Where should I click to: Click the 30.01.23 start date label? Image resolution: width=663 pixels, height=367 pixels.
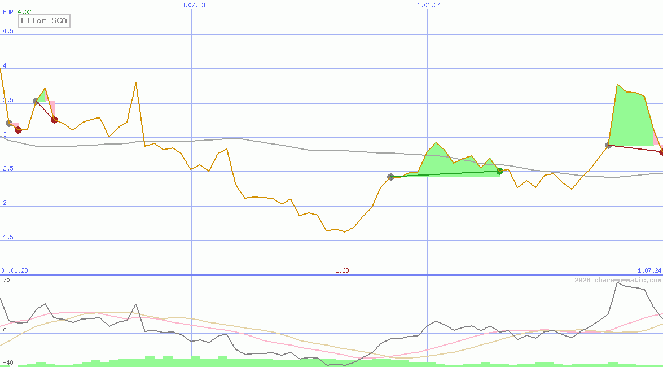[x=15, y=270]
